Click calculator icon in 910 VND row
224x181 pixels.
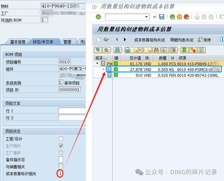pos(109,75)
